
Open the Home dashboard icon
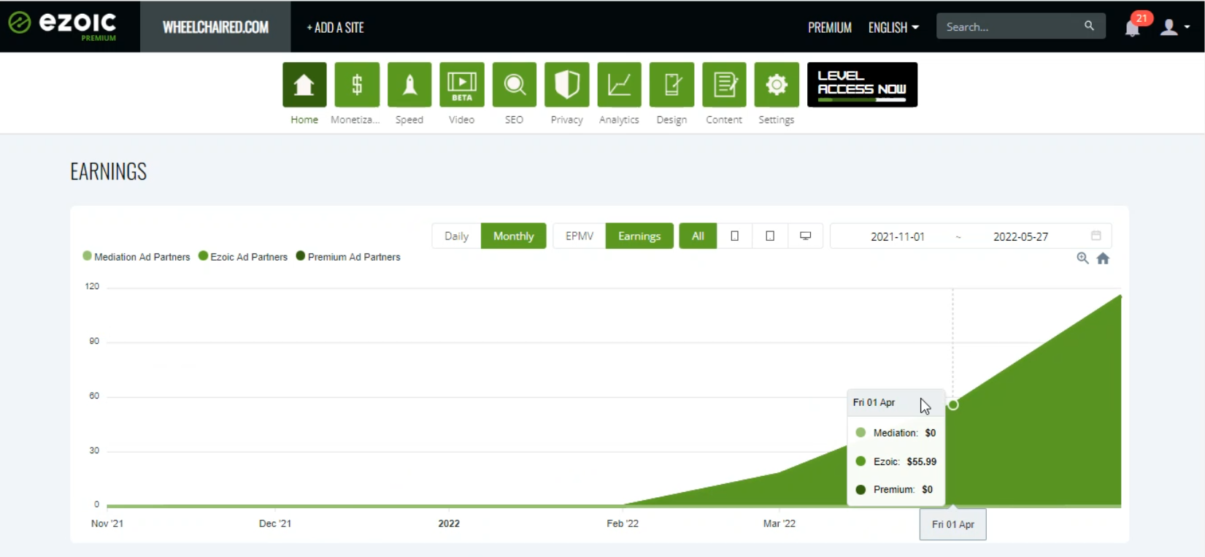tap(304, 85)
